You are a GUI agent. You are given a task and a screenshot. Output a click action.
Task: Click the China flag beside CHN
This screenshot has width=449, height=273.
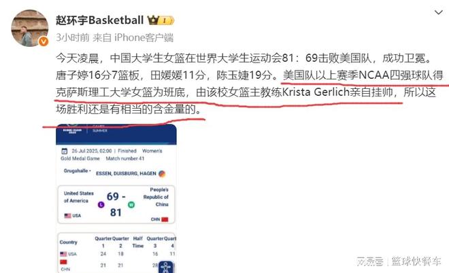click(x=165, y=219)
